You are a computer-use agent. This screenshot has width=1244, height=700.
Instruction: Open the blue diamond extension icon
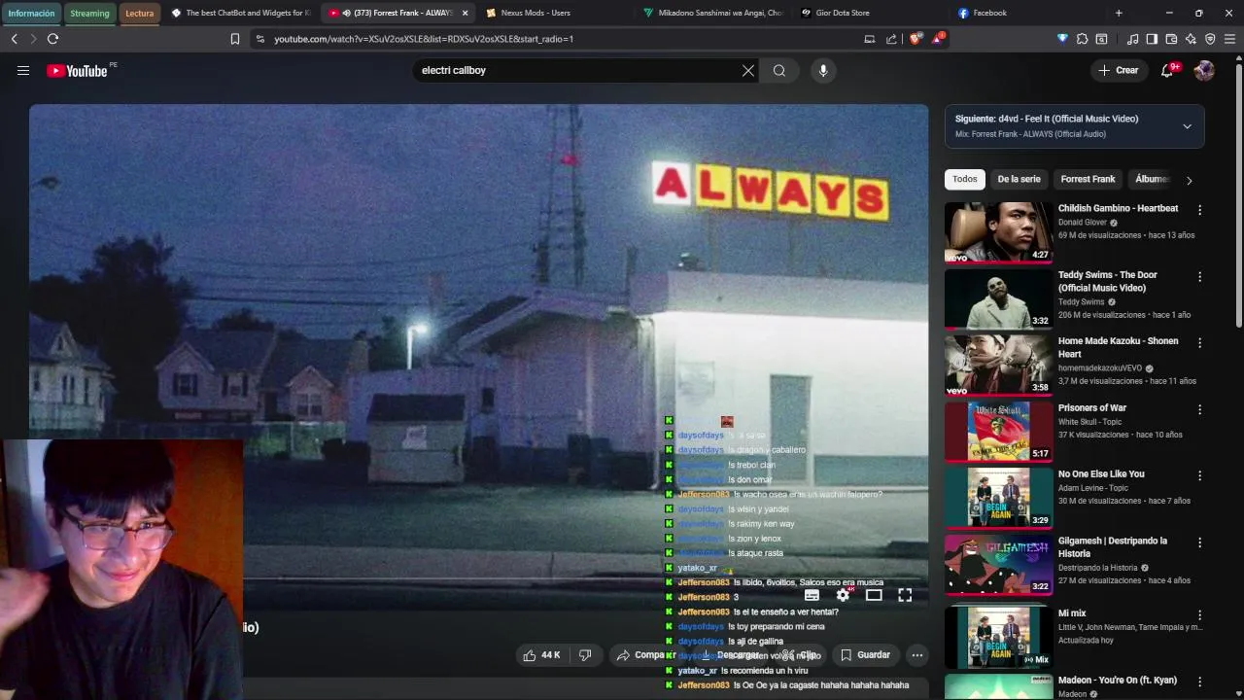pos(1062,39)
